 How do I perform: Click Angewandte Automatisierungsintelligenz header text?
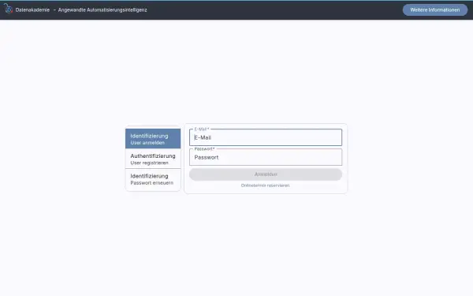pos(102,10)
